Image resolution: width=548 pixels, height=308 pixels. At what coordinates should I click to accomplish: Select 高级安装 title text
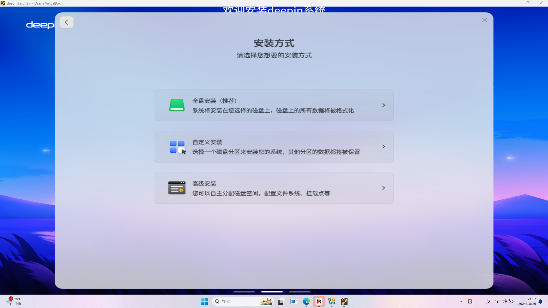tap(204, 184)
